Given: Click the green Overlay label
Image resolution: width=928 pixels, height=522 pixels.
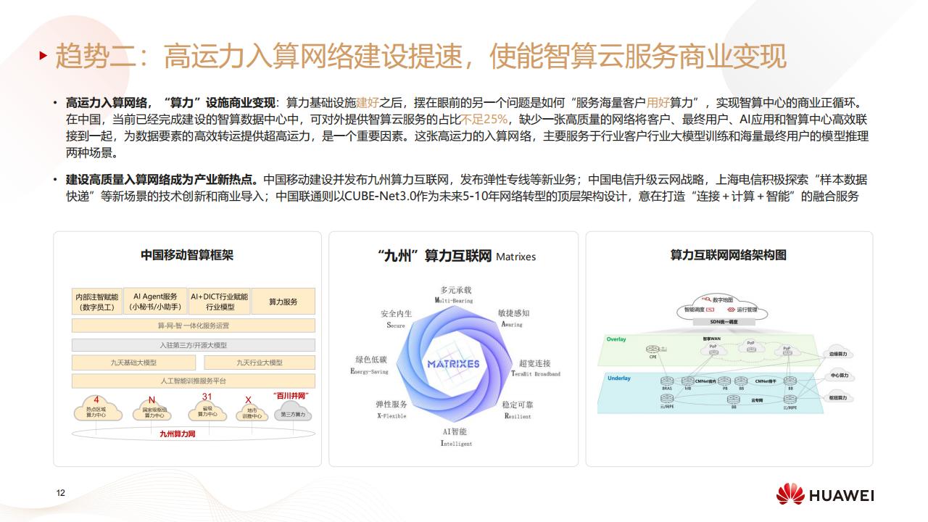Looking at the screenshot, I should pos(616,339).
